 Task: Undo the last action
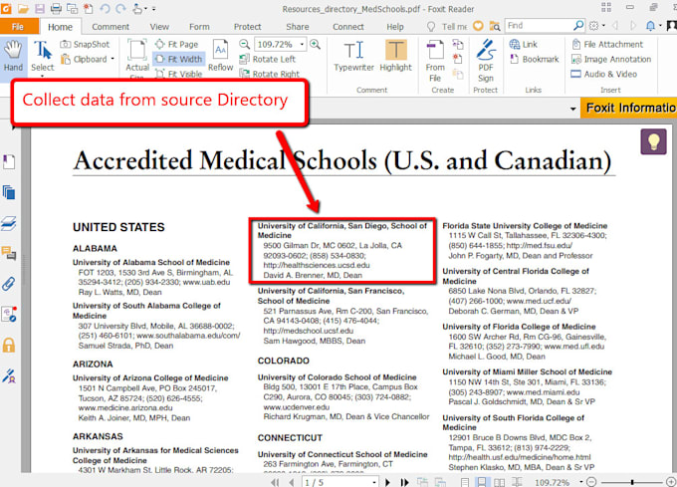[x=105, y=8]
